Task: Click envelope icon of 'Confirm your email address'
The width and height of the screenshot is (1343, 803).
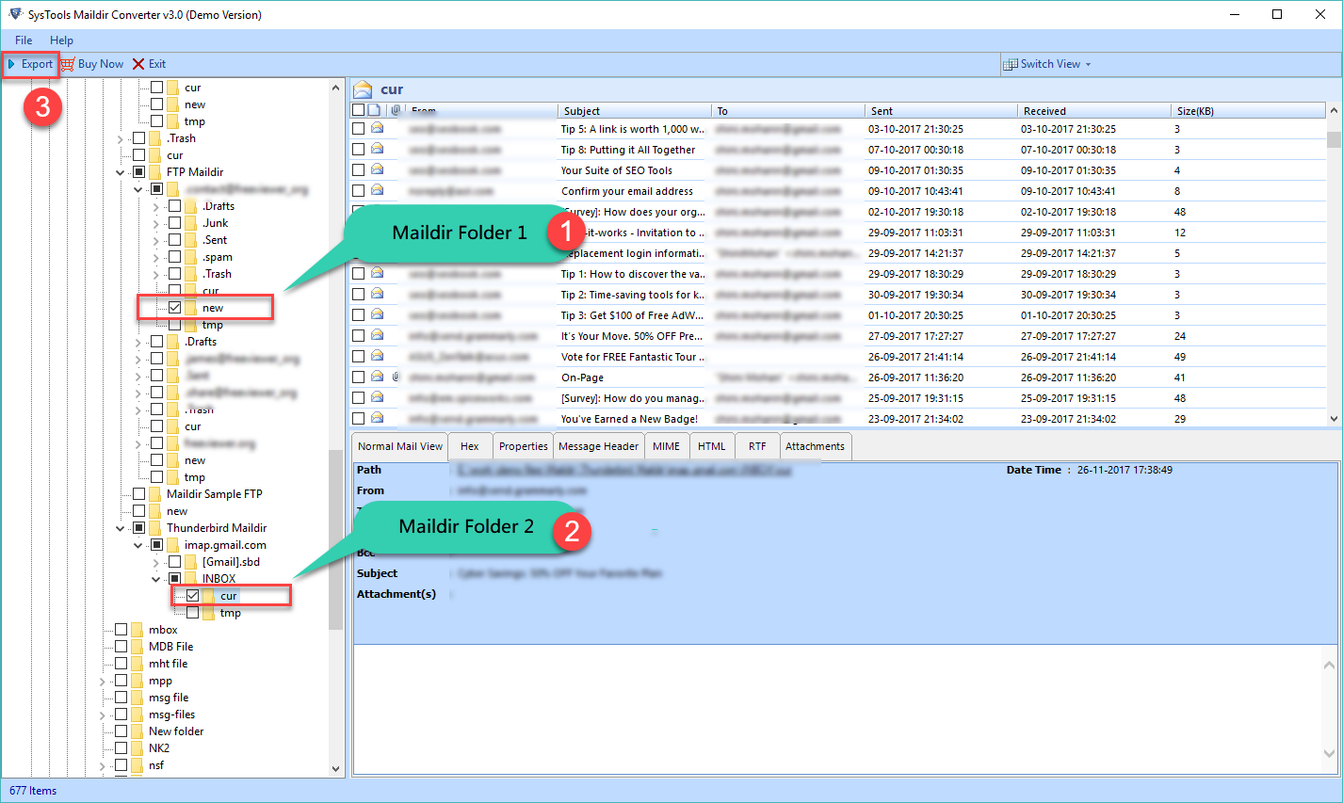Action: [x=377, y=190]
